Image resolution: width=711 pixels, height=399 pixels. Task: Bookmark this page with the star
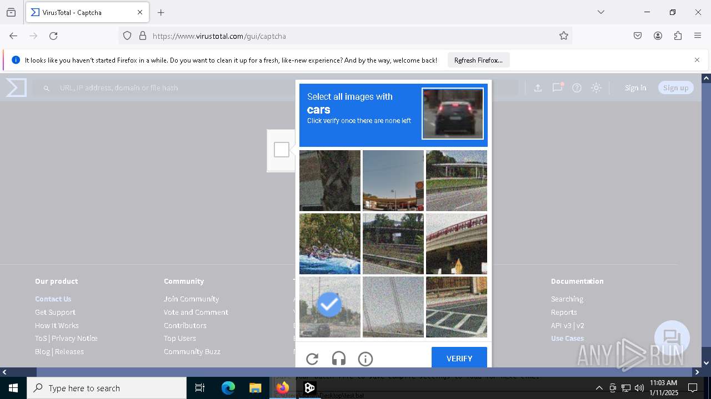coord(564,36)
